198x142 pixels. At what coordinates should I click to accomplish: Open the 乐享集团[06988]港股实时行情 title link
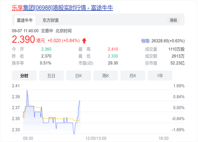(x=62, y=8)
